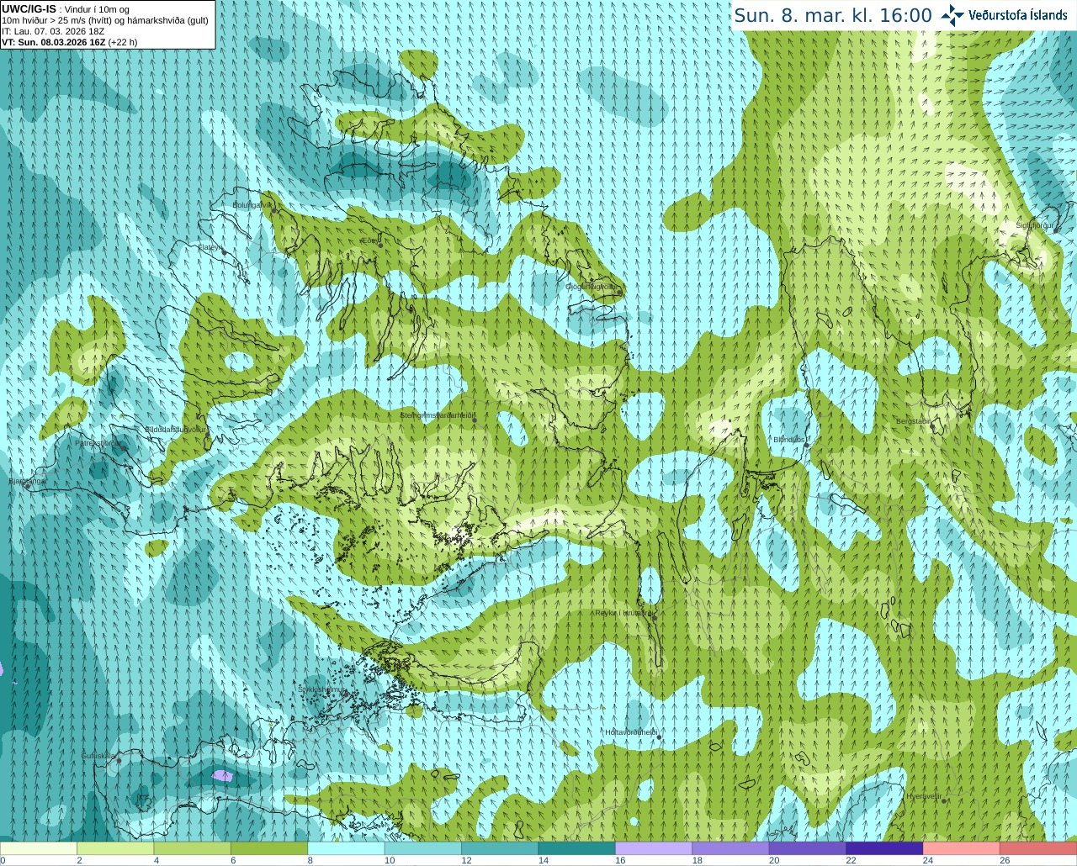Pick the above-26 salmon legend swatch
1077x866 pixels.
[x=1038, y=848]
